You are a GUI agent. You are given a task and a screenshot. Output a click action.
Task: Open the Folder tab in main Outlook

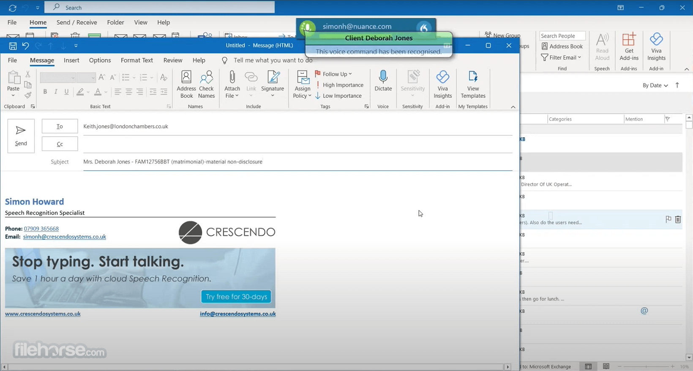[x=115, y=22]
